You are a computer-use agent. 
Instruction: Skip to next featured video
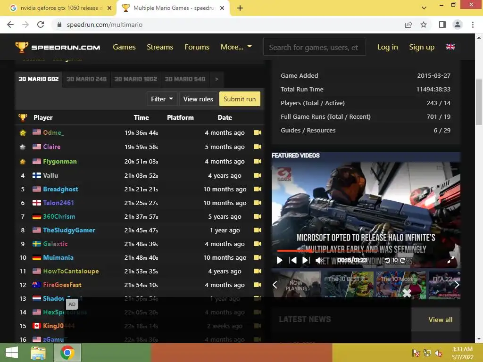coord(306,260)
